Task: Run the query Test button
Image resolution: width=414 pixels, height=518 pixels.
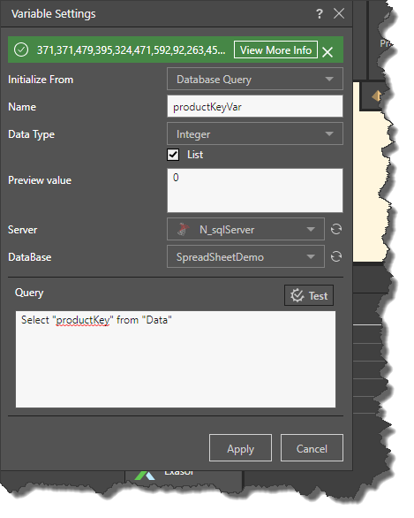Action: pos(309,295)
